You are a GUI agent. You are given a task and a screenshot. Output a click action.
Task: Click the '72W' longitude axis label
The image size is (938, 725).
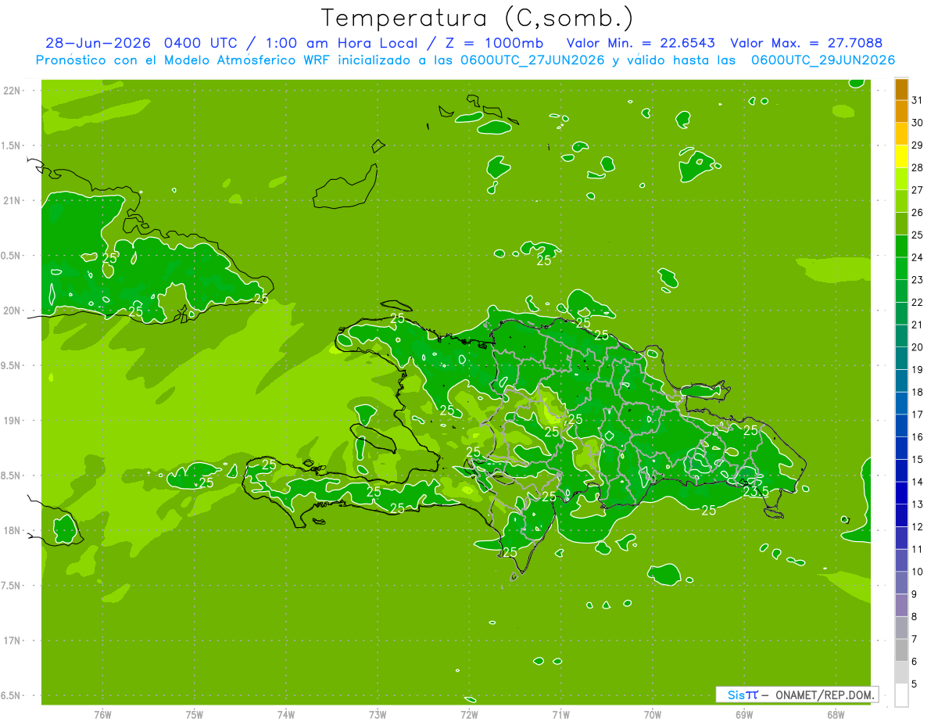[469, 715]
